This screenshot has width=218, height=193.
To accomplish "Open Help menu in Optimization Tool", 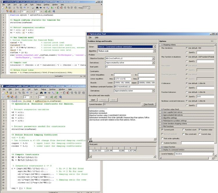I will coord(97,38).
